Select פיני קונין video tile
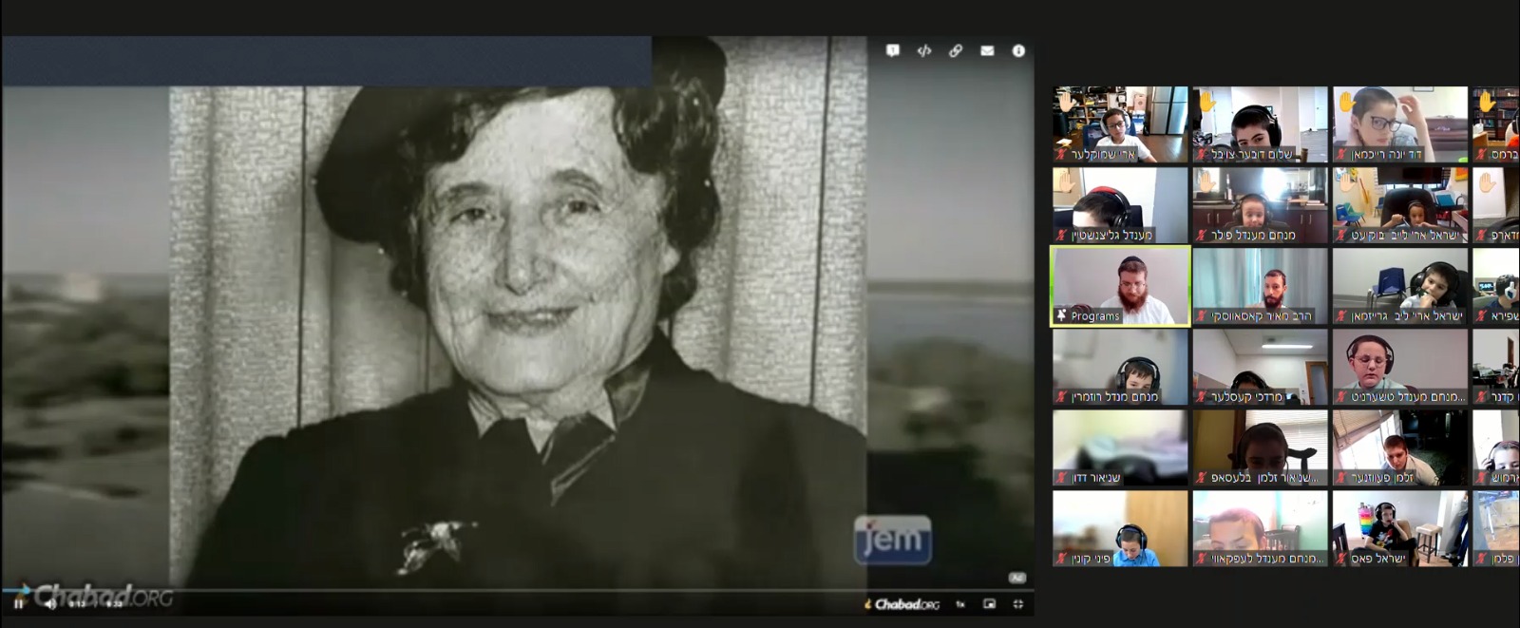Viewport: 1520px width, 628px height. [1120, 528]
